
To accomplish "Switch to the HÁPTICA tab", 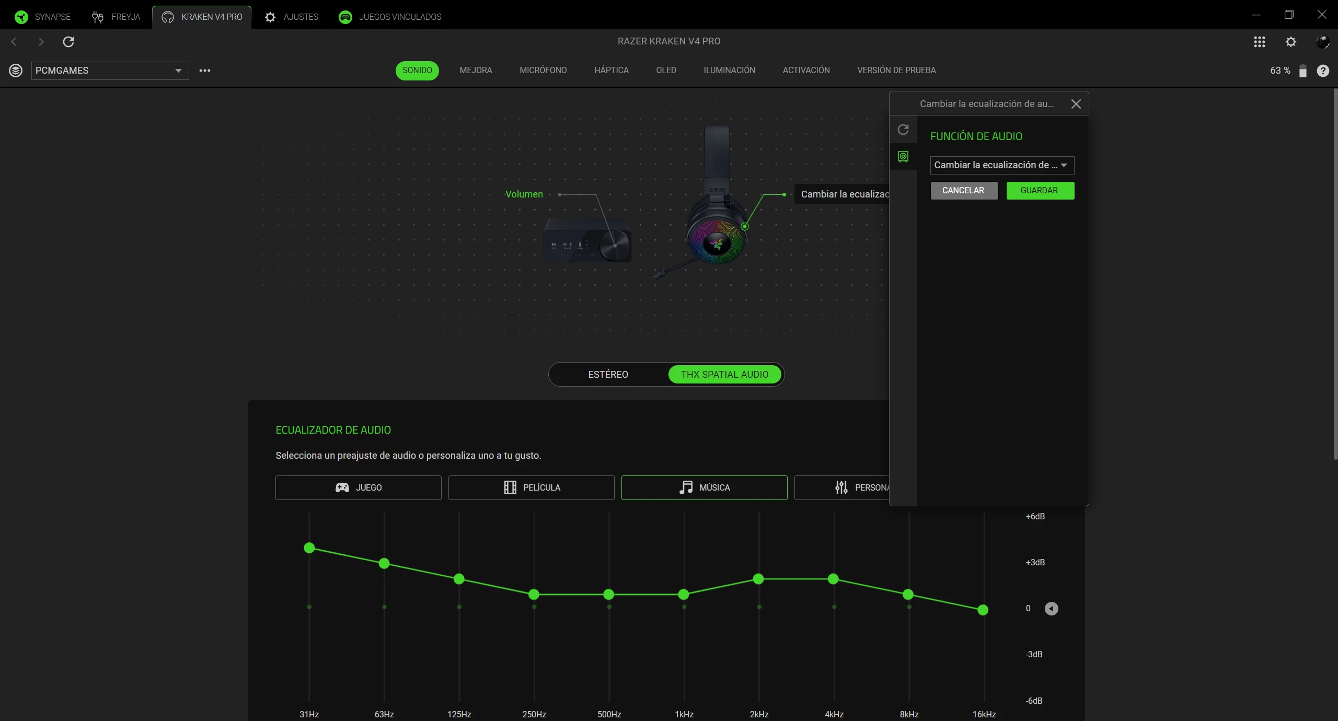I will tap(612, 71).
